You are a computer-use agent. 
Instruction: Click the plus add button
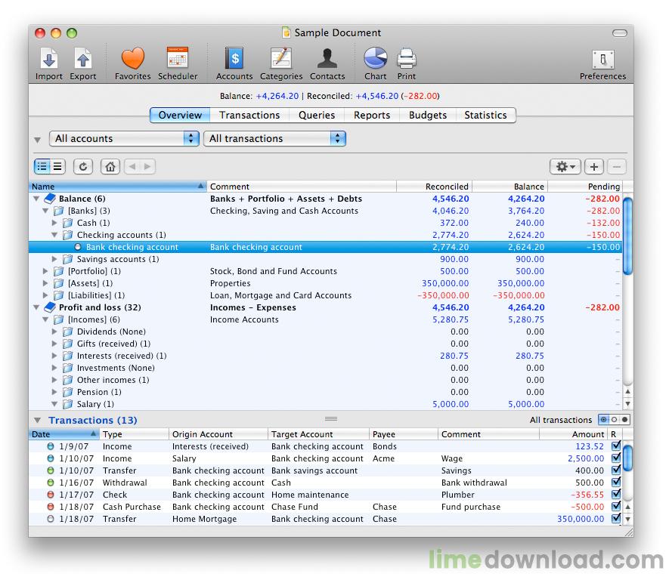pos(594,167)
